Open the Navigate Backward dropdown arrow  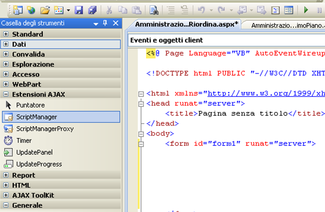point(251,10)
